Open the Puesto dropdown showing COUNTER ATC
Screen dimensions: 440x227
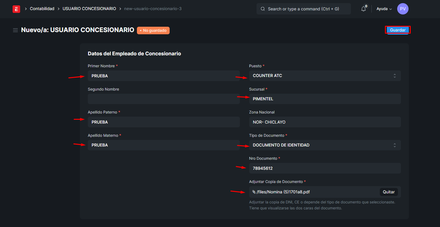coord(325,76)
